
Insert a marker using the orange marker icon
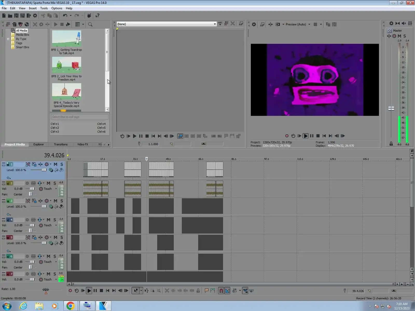point(207,291)
